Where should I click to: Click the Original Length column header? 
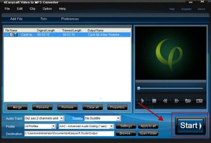[48, 30]
